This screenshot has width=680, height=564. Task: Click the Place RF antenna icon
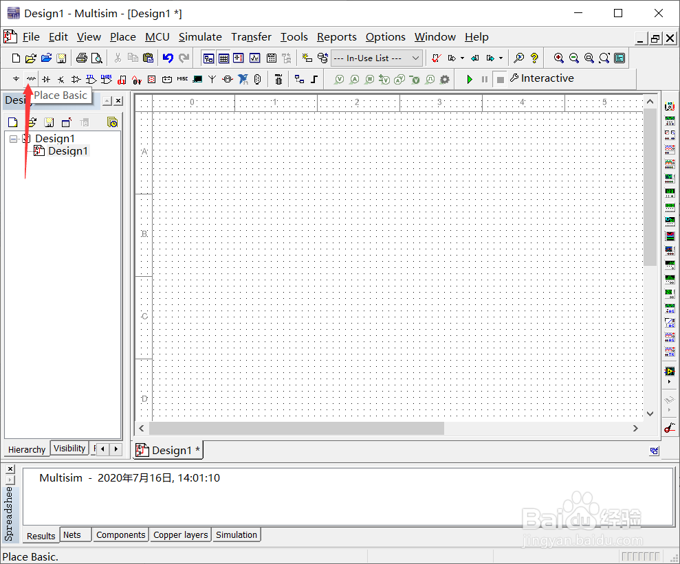point(212,79)
